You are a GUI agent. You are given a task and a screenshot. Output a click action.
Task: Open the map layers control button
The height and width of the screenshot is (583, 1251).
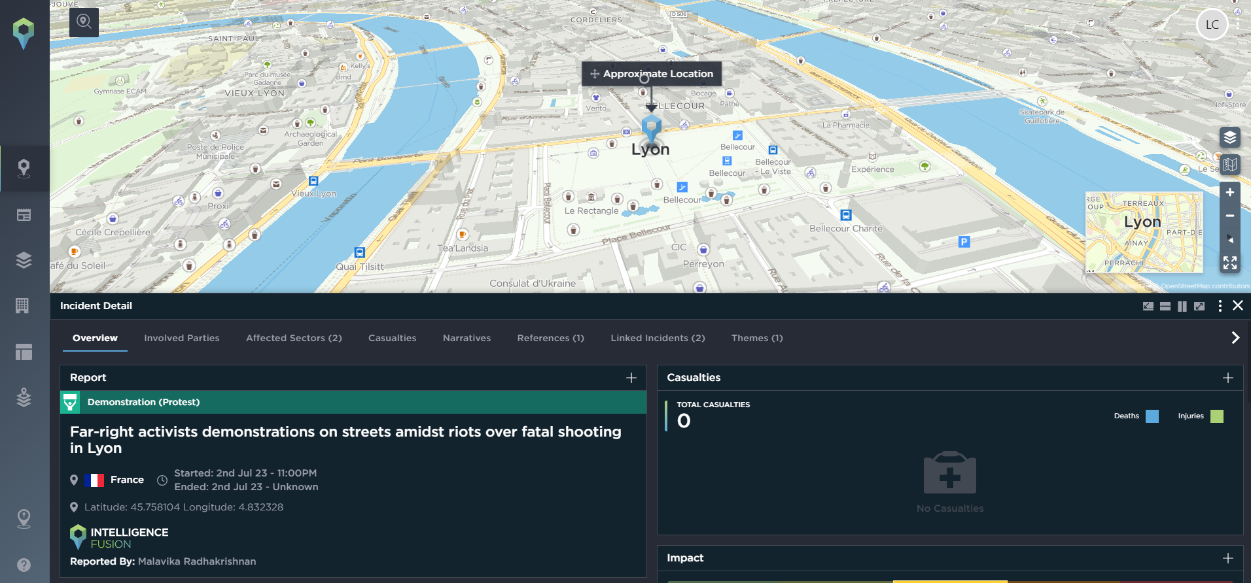point(1230,137)
